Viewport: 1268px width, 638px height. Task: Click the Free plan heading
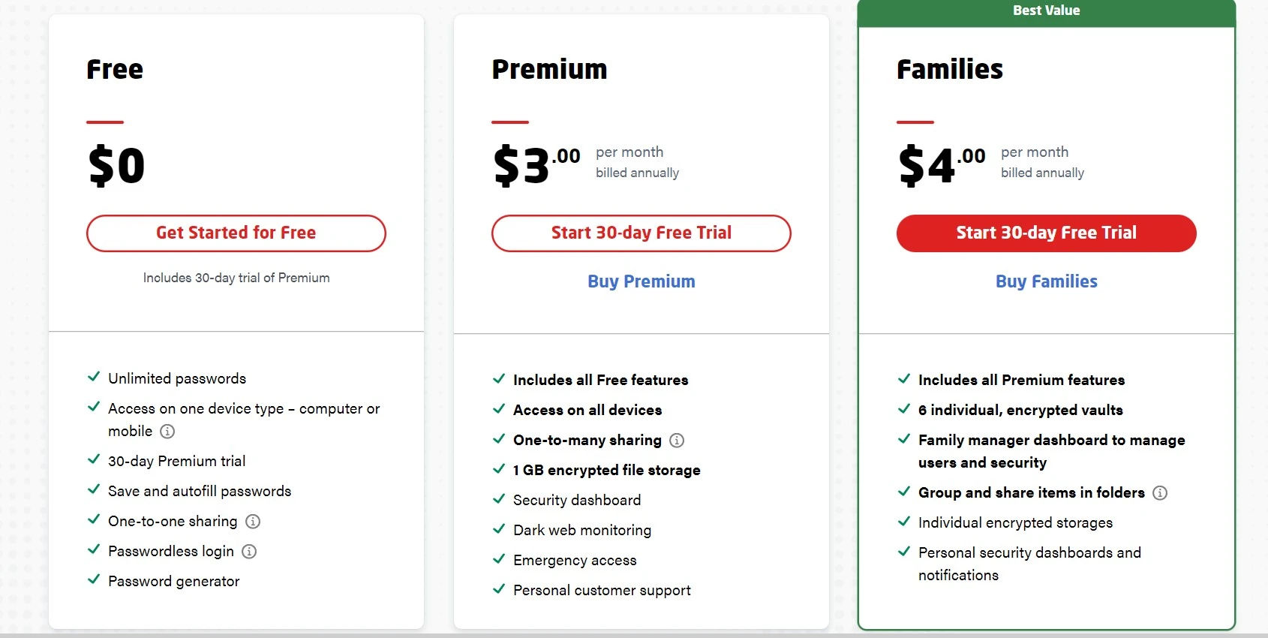115,69
